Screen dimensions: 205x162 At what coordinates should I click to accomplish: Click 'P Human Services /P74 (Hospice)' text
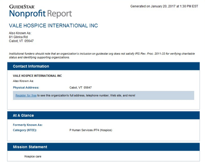(91, 130)
